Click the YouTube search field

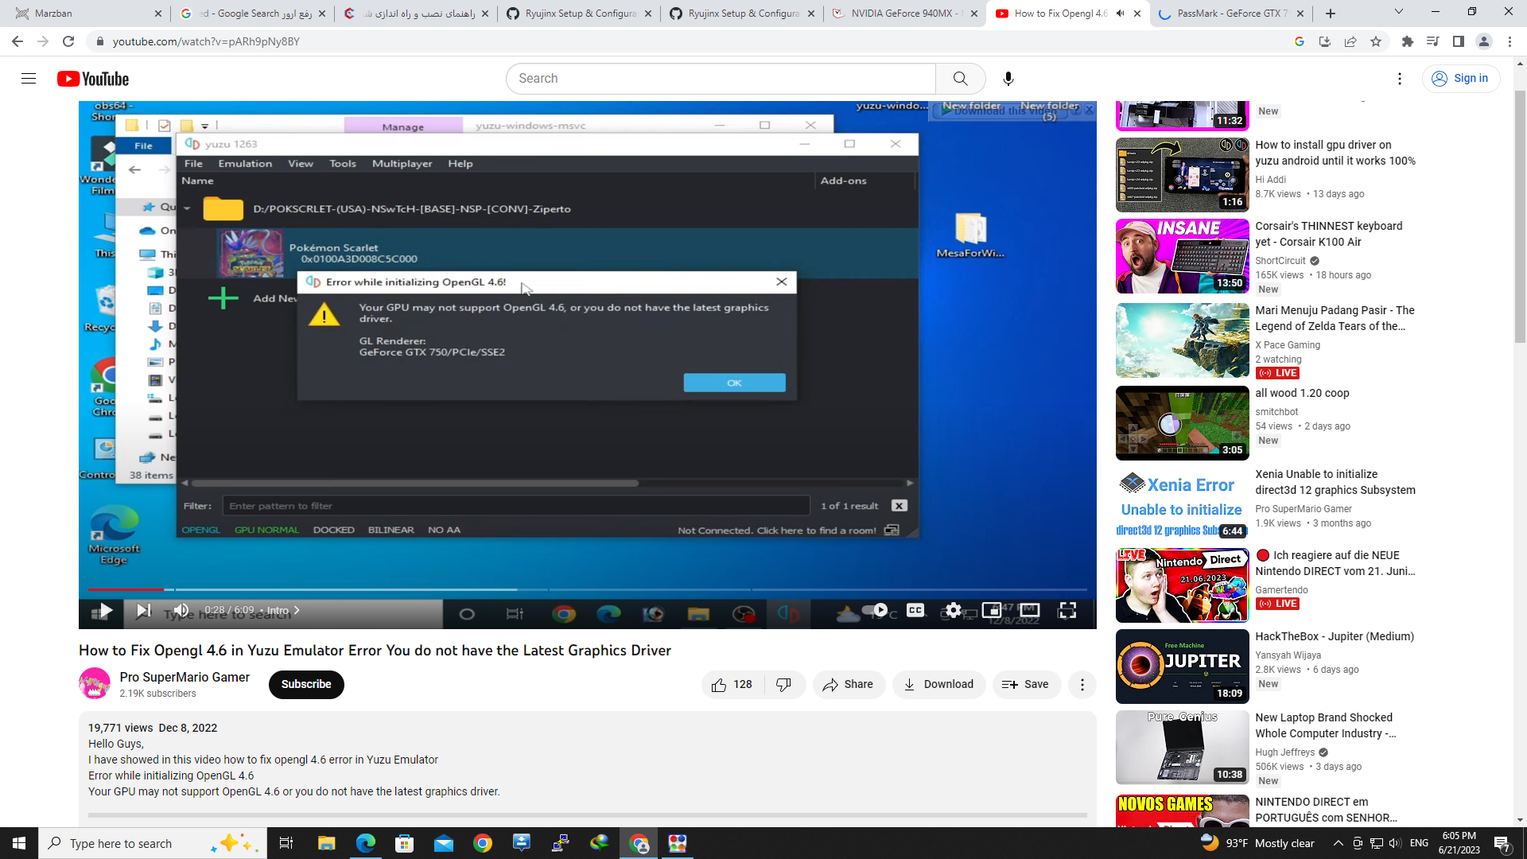tap(720, 79)
